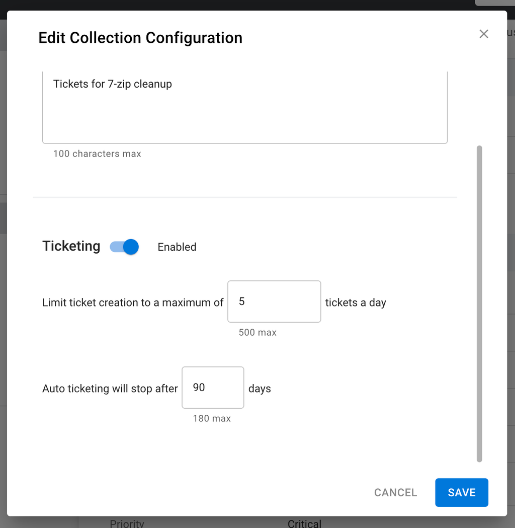Save the collection configuration
The image size is (515, 528).
(461, 492)
